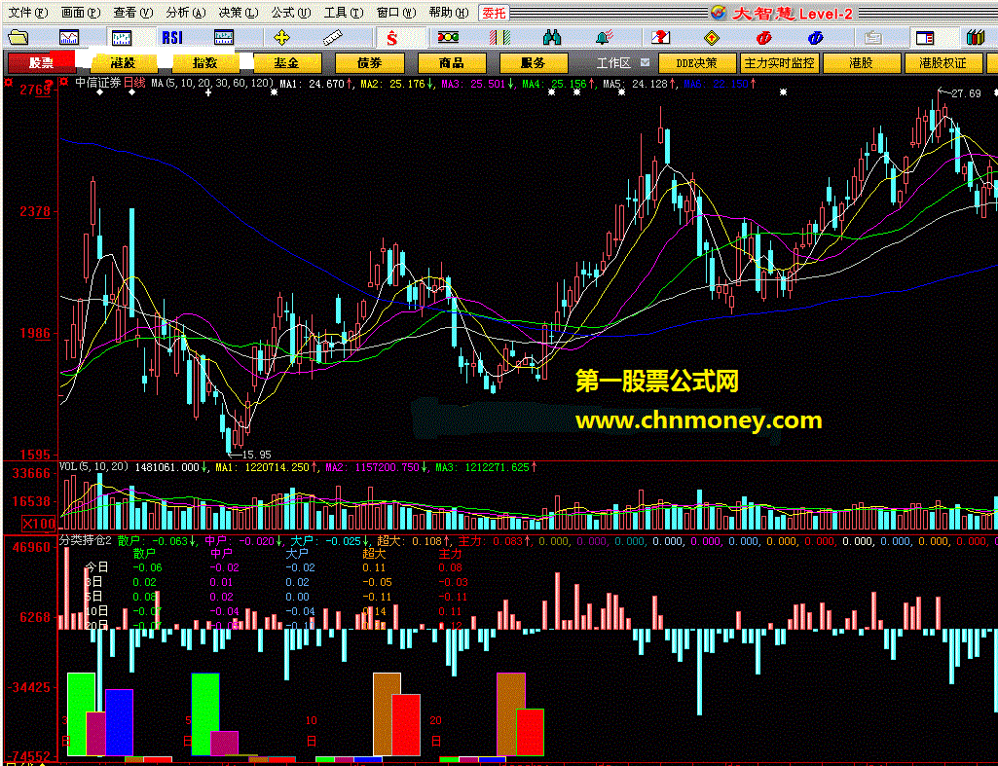Viewport: 998px width, 766px height.
Task: Click the 日线 period label
Action: point(134,83)
